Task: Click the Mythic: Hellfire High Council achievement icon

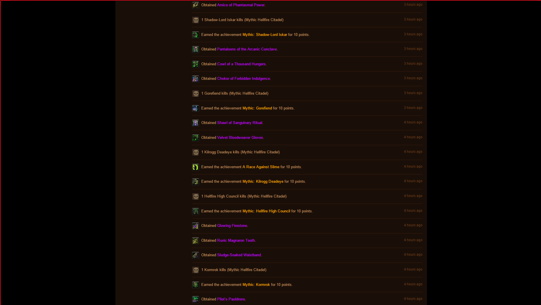Action: coord(196,211)
